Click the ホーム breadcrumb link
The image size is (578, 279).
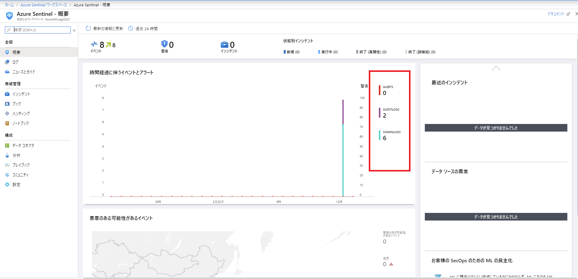(9, 5)
